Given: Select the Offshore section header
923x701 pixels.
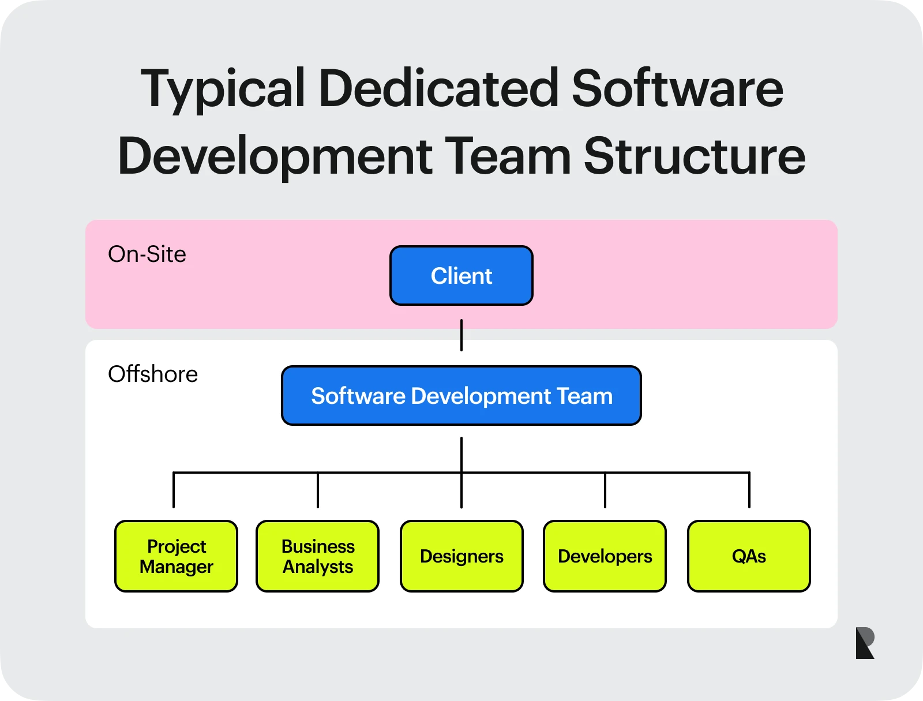Looking at the screenshot, I should pyautogui.click(x=153, y=374).
